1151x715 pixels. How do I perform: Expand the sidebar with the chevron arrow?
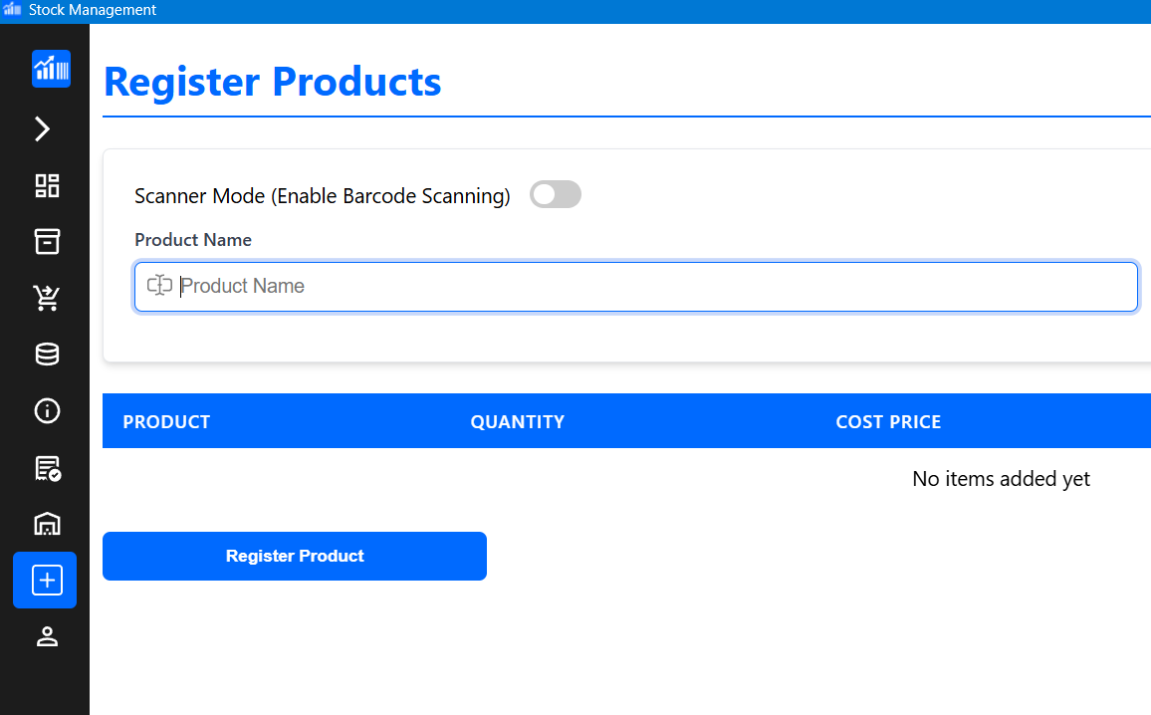point(43,129)
